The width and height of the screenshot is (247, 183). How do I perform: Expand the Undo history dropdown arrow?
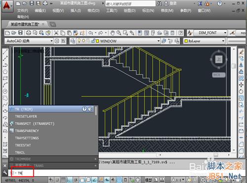pos(95,33)
